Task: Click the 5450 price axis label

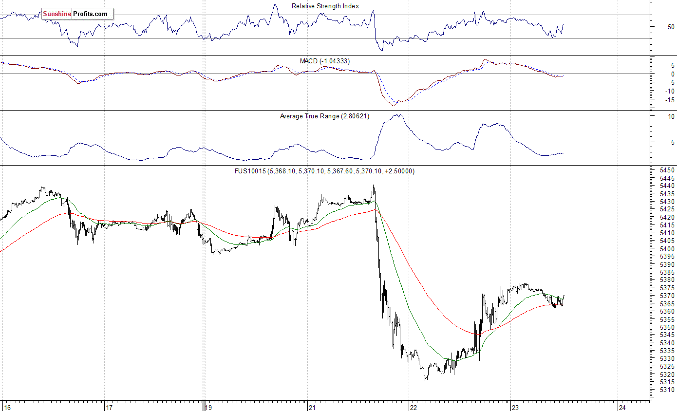Action: click(668, 170)
